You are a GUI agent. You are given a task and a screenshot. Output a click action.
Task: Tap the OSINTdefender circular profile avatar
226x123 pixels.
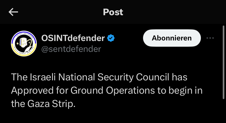(24, 43)
